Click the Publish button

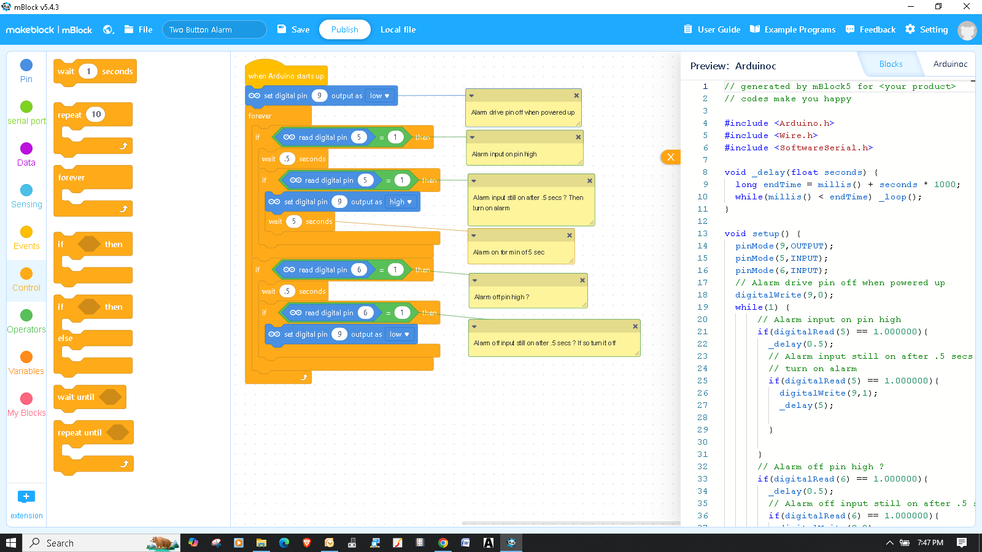point(344,29)
